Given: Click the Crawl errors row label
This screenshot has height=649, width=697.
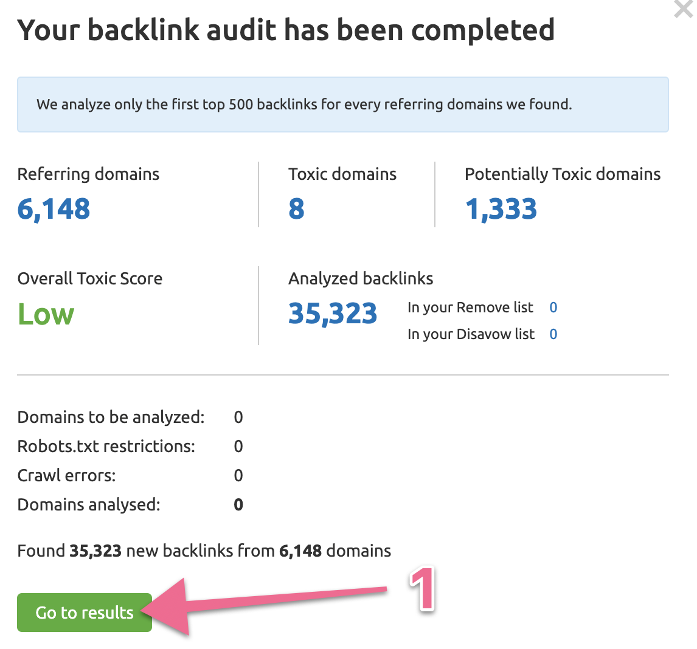Looking at the screenshot, I should coord(66,475).
